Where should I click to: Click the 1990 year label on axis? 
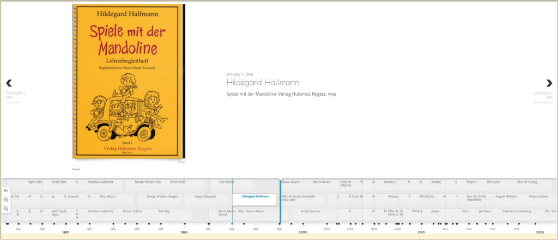184,232
